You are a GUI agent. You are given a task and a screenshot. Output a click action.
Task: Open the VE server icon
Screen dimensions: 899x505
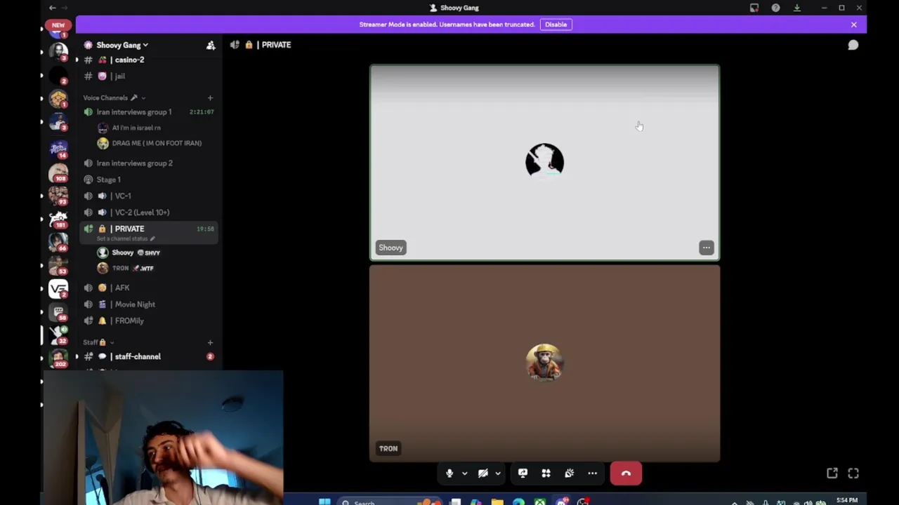coord(58,288)
